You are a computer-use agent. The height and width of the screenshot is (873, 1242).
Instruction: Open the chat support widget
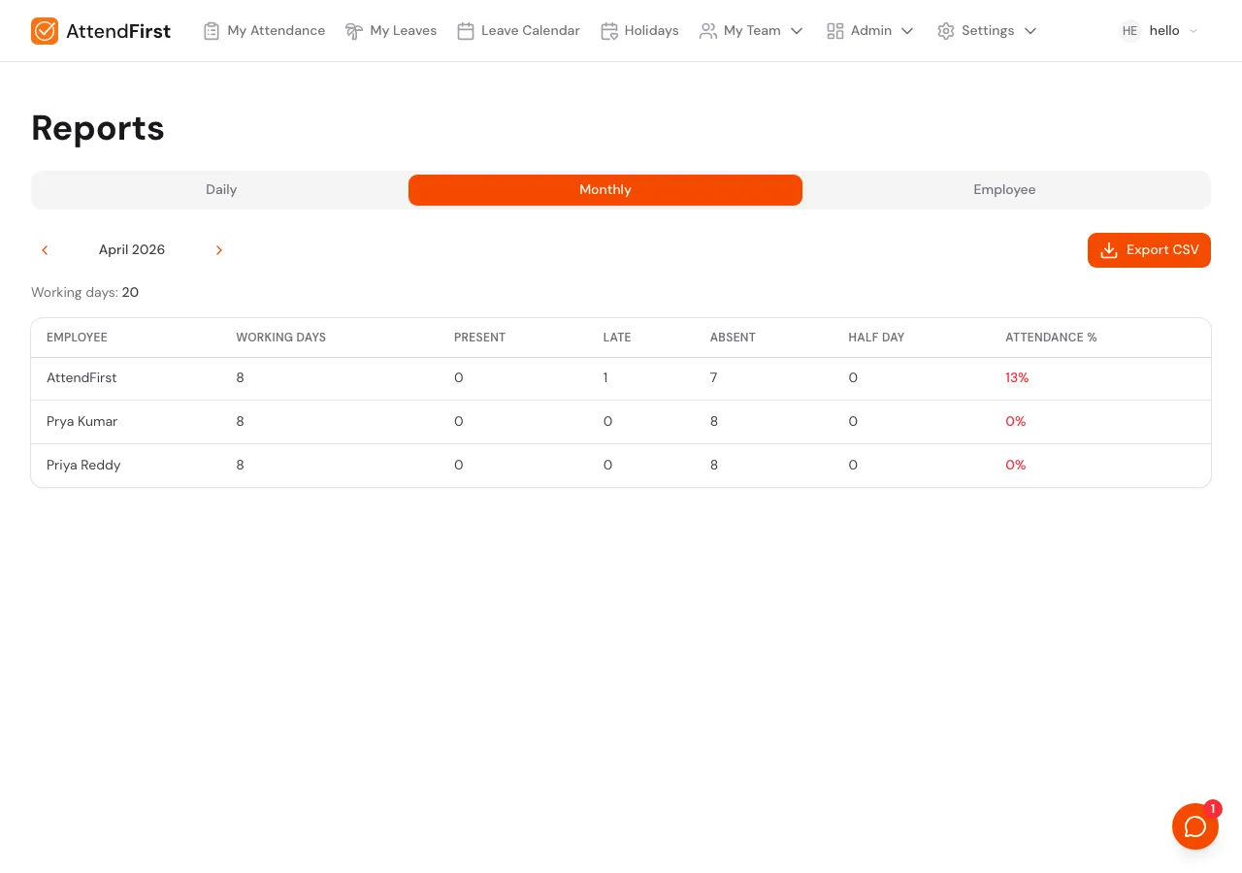tap(1195, 825)
